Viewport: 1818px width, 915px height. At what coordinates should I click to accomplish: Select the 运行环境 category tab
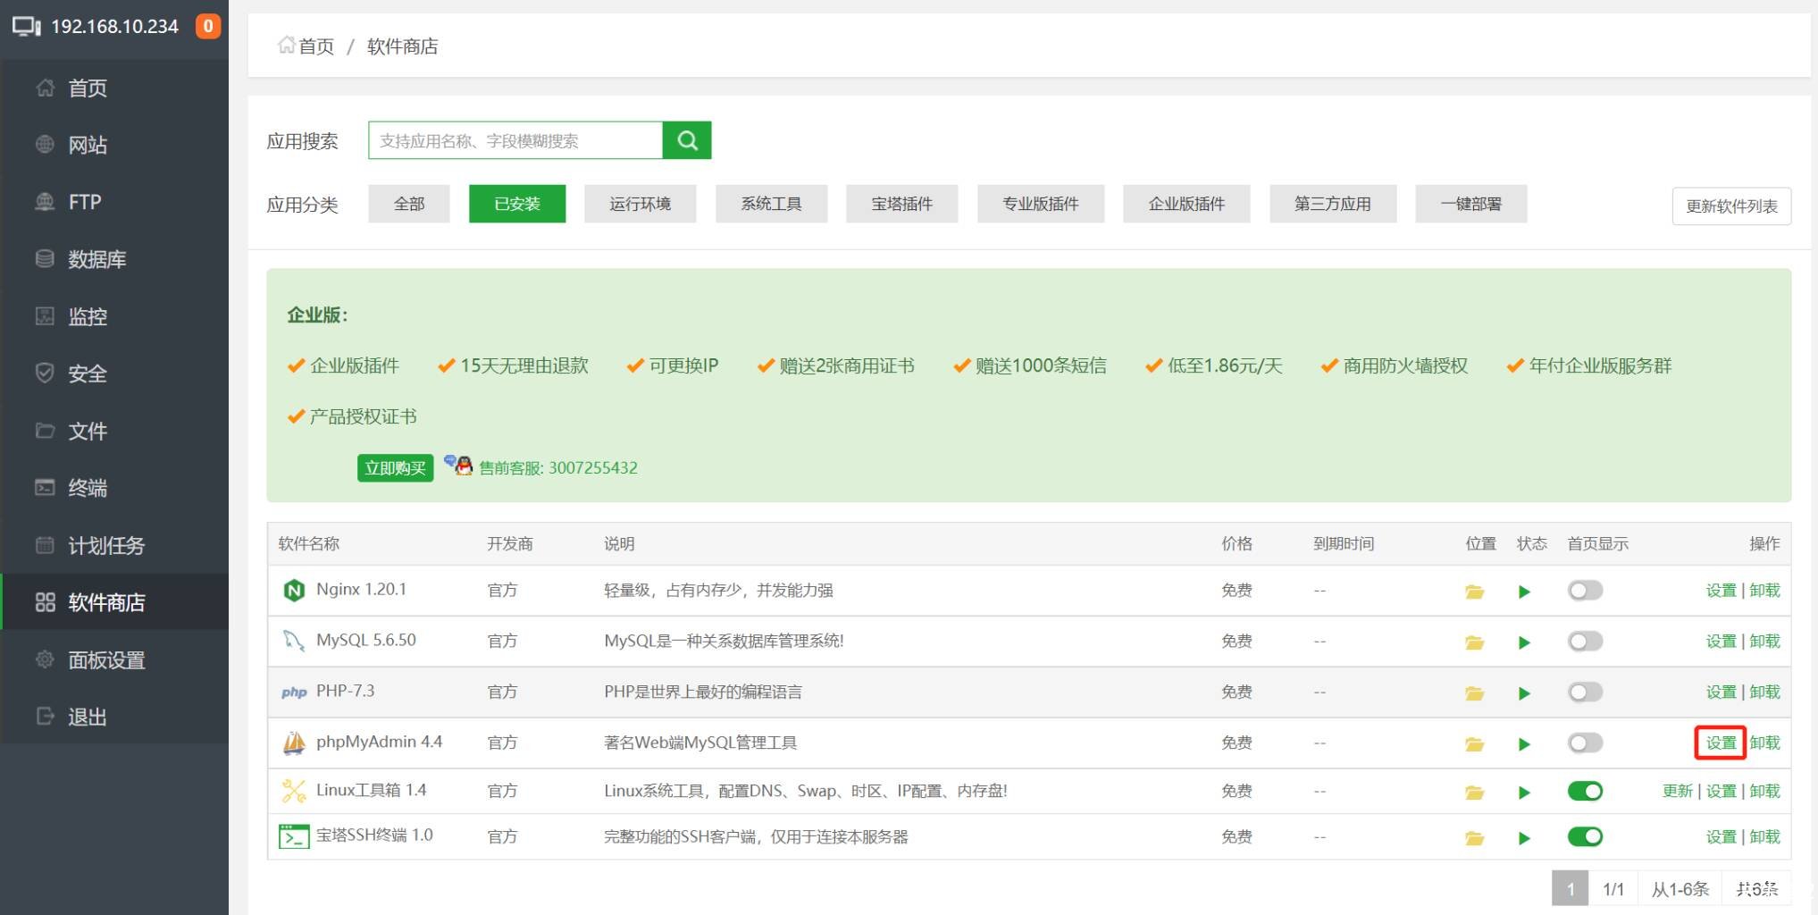click(641, 204)
